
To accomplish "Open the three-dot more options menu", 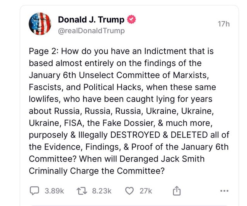I will coord(224,191).
